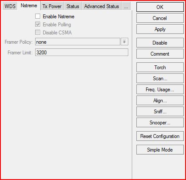Open the Framer Policy dropdown arrow
This screenshot has height=180, width=186.
coord(125,42)
